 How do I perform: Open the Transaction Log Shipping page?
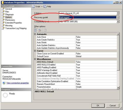click(16, 28)
